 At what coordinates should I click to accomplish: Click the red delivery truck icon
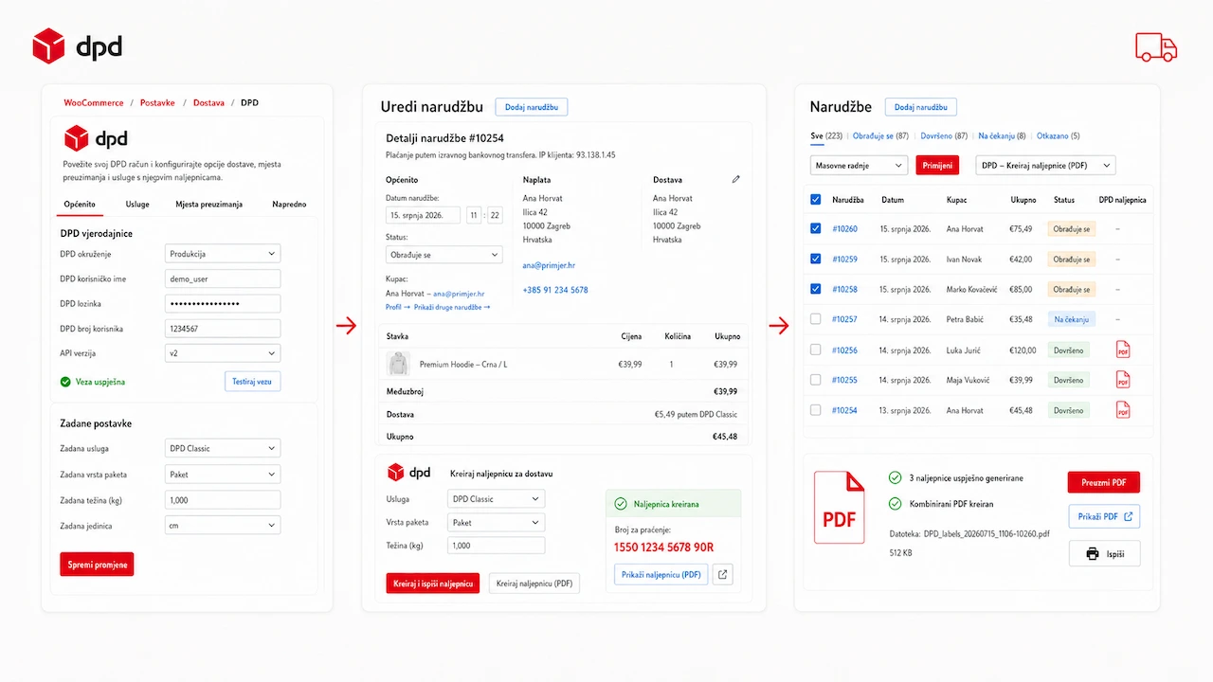pyautogui.click(x=1156, y=46)
